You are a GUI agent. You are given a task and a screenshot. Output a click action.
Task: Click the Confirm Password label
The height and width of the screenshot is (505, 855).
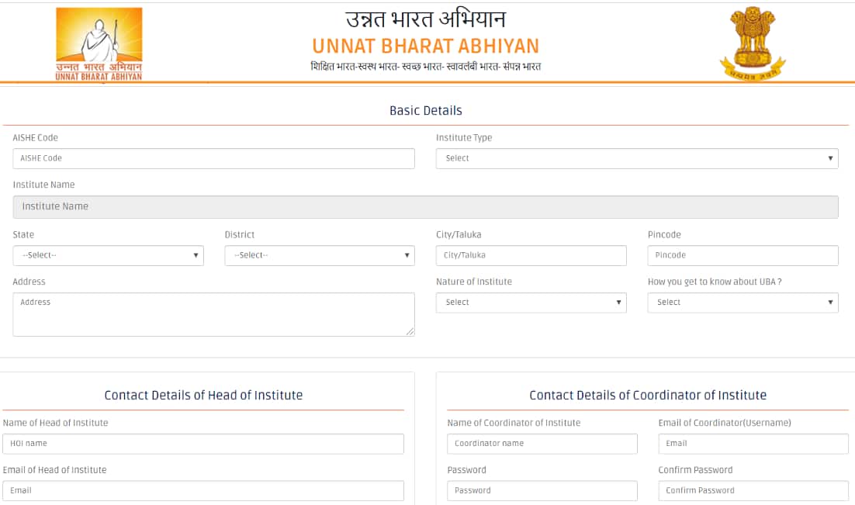(695, 470)
